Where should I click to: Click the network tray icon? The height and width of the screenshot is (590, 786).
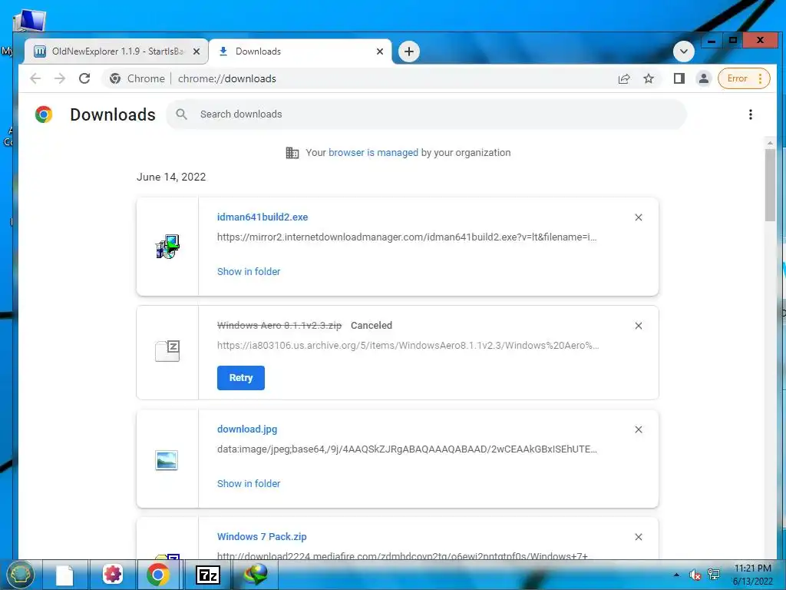[x=714, y=575]
